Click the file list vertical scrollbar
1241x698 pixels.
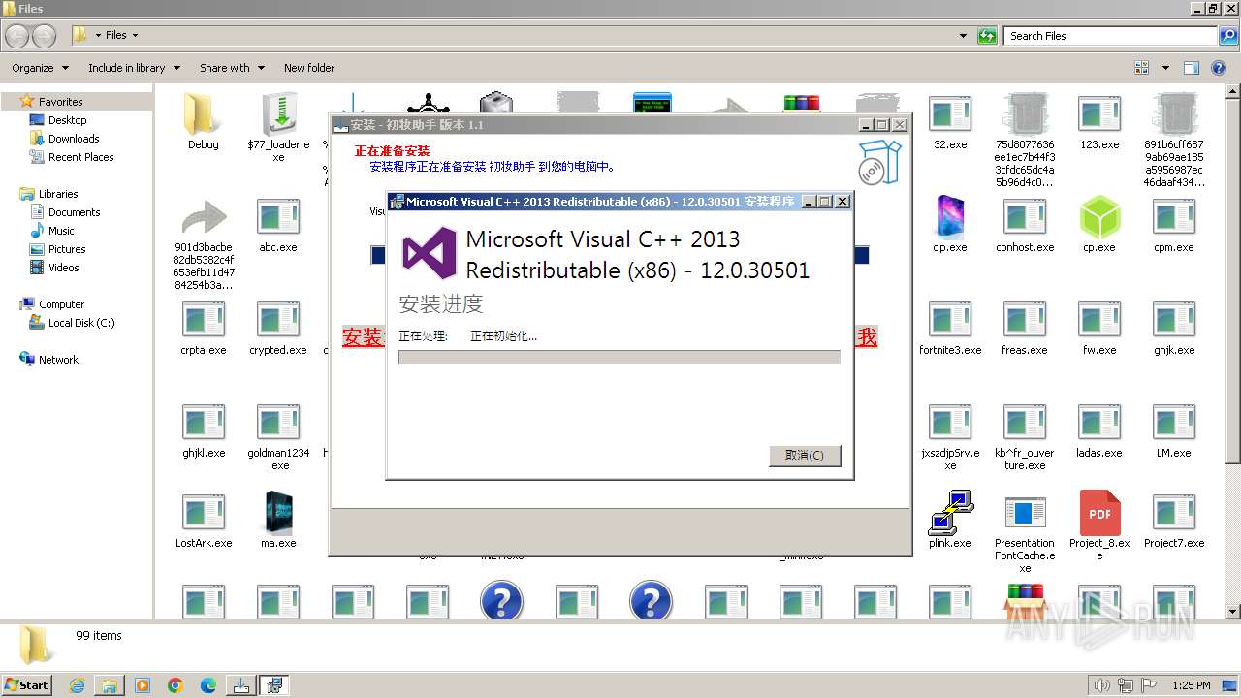(x=1233, y=352)
